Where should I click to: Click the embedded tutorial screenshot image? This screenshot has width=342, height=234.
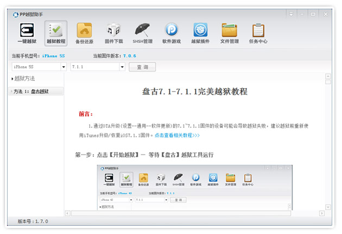pos(194,188)
